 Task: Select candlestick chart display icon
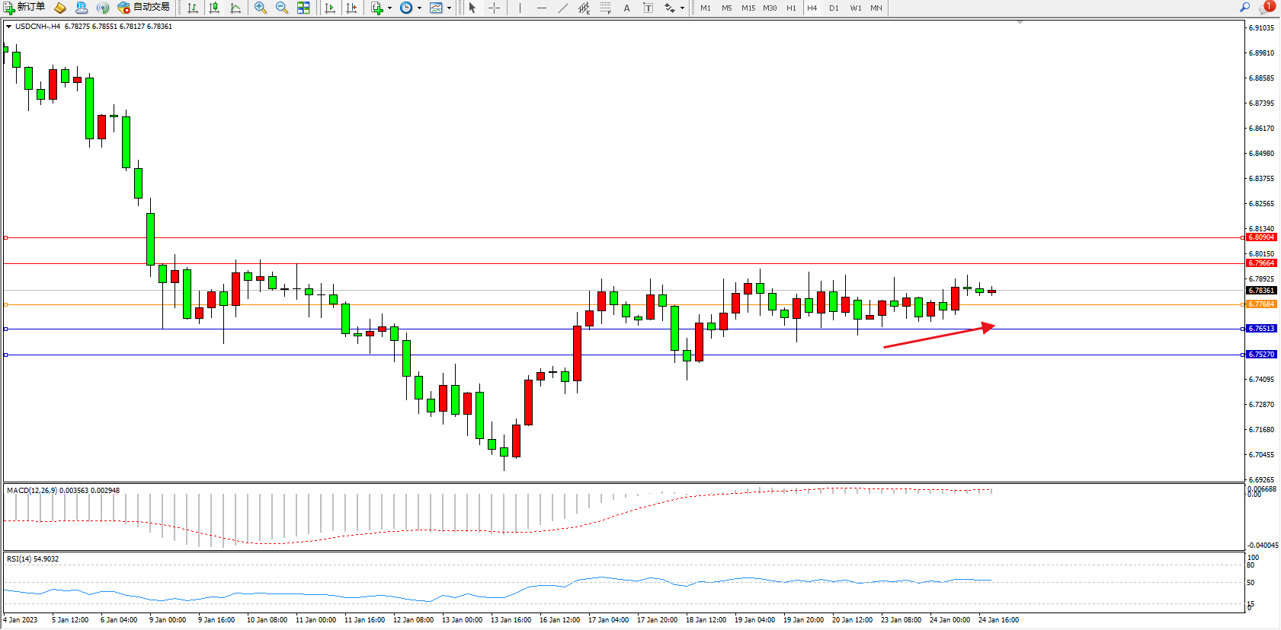tap(214, 8)
